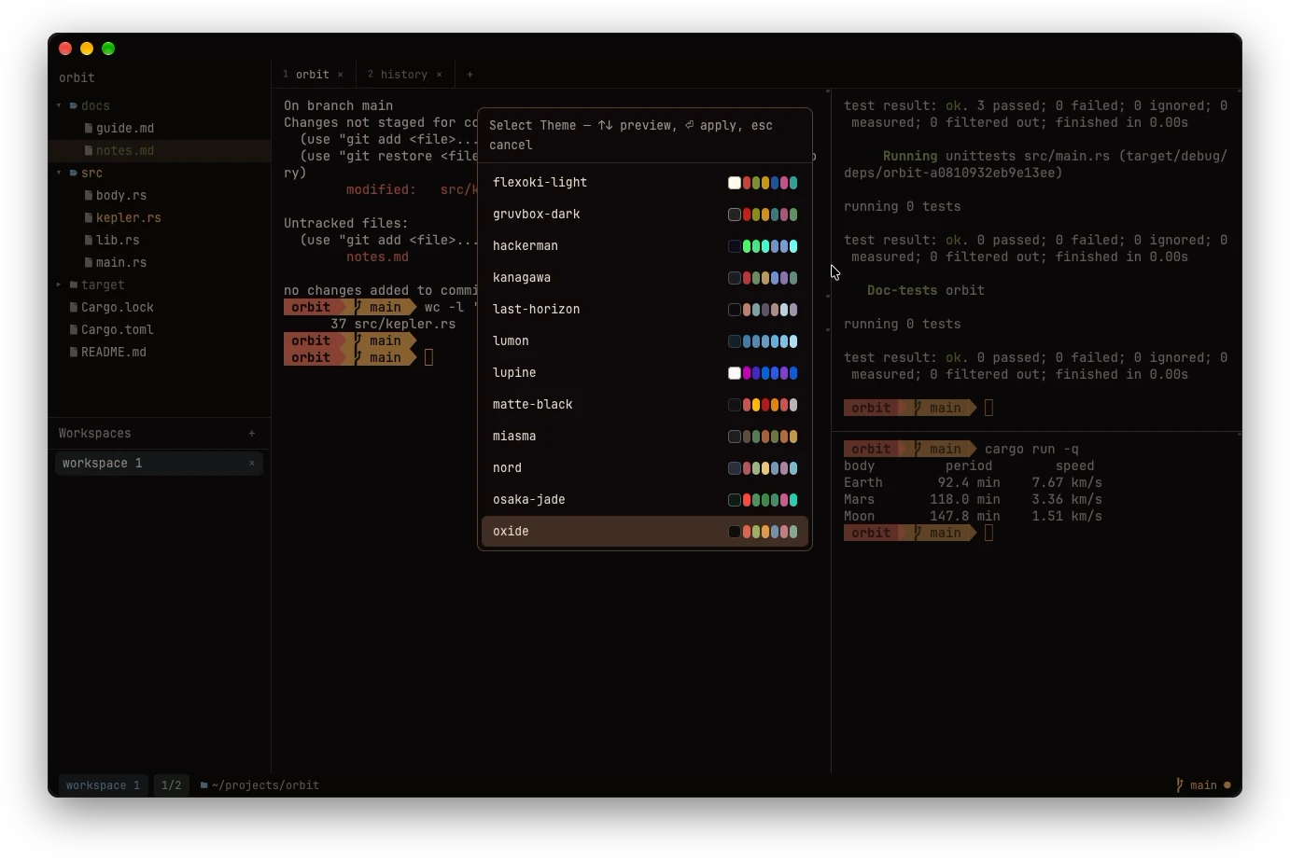The image size is (1290, 861).
Task: Expand the target folder chevron
Action: (x=59, y=285)
